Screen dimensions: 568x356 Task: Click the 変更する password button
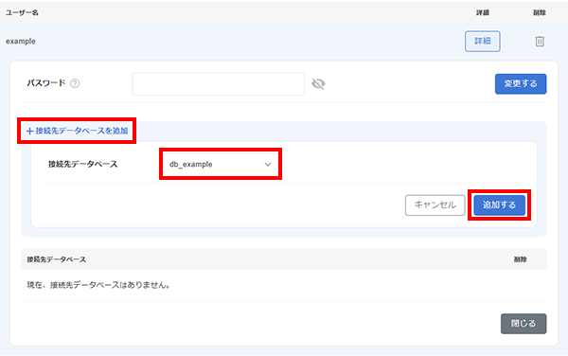[x=521, y=83]
